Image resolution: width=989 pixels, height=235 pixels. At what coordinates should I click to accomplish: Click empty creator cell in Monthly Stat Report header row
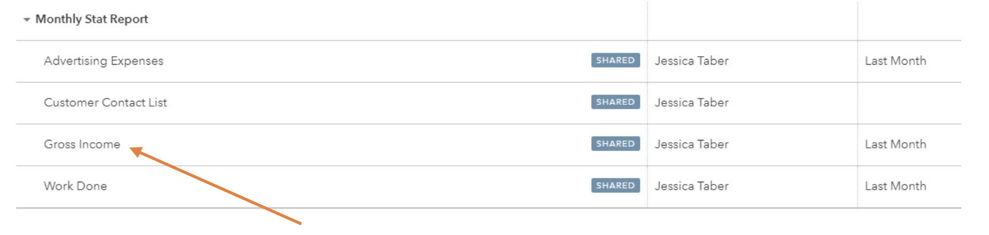(752, 20)
